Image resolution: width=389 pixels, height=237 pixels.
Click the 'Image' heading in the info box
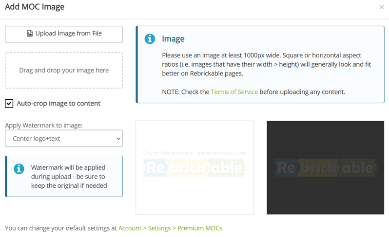point(173,39)
